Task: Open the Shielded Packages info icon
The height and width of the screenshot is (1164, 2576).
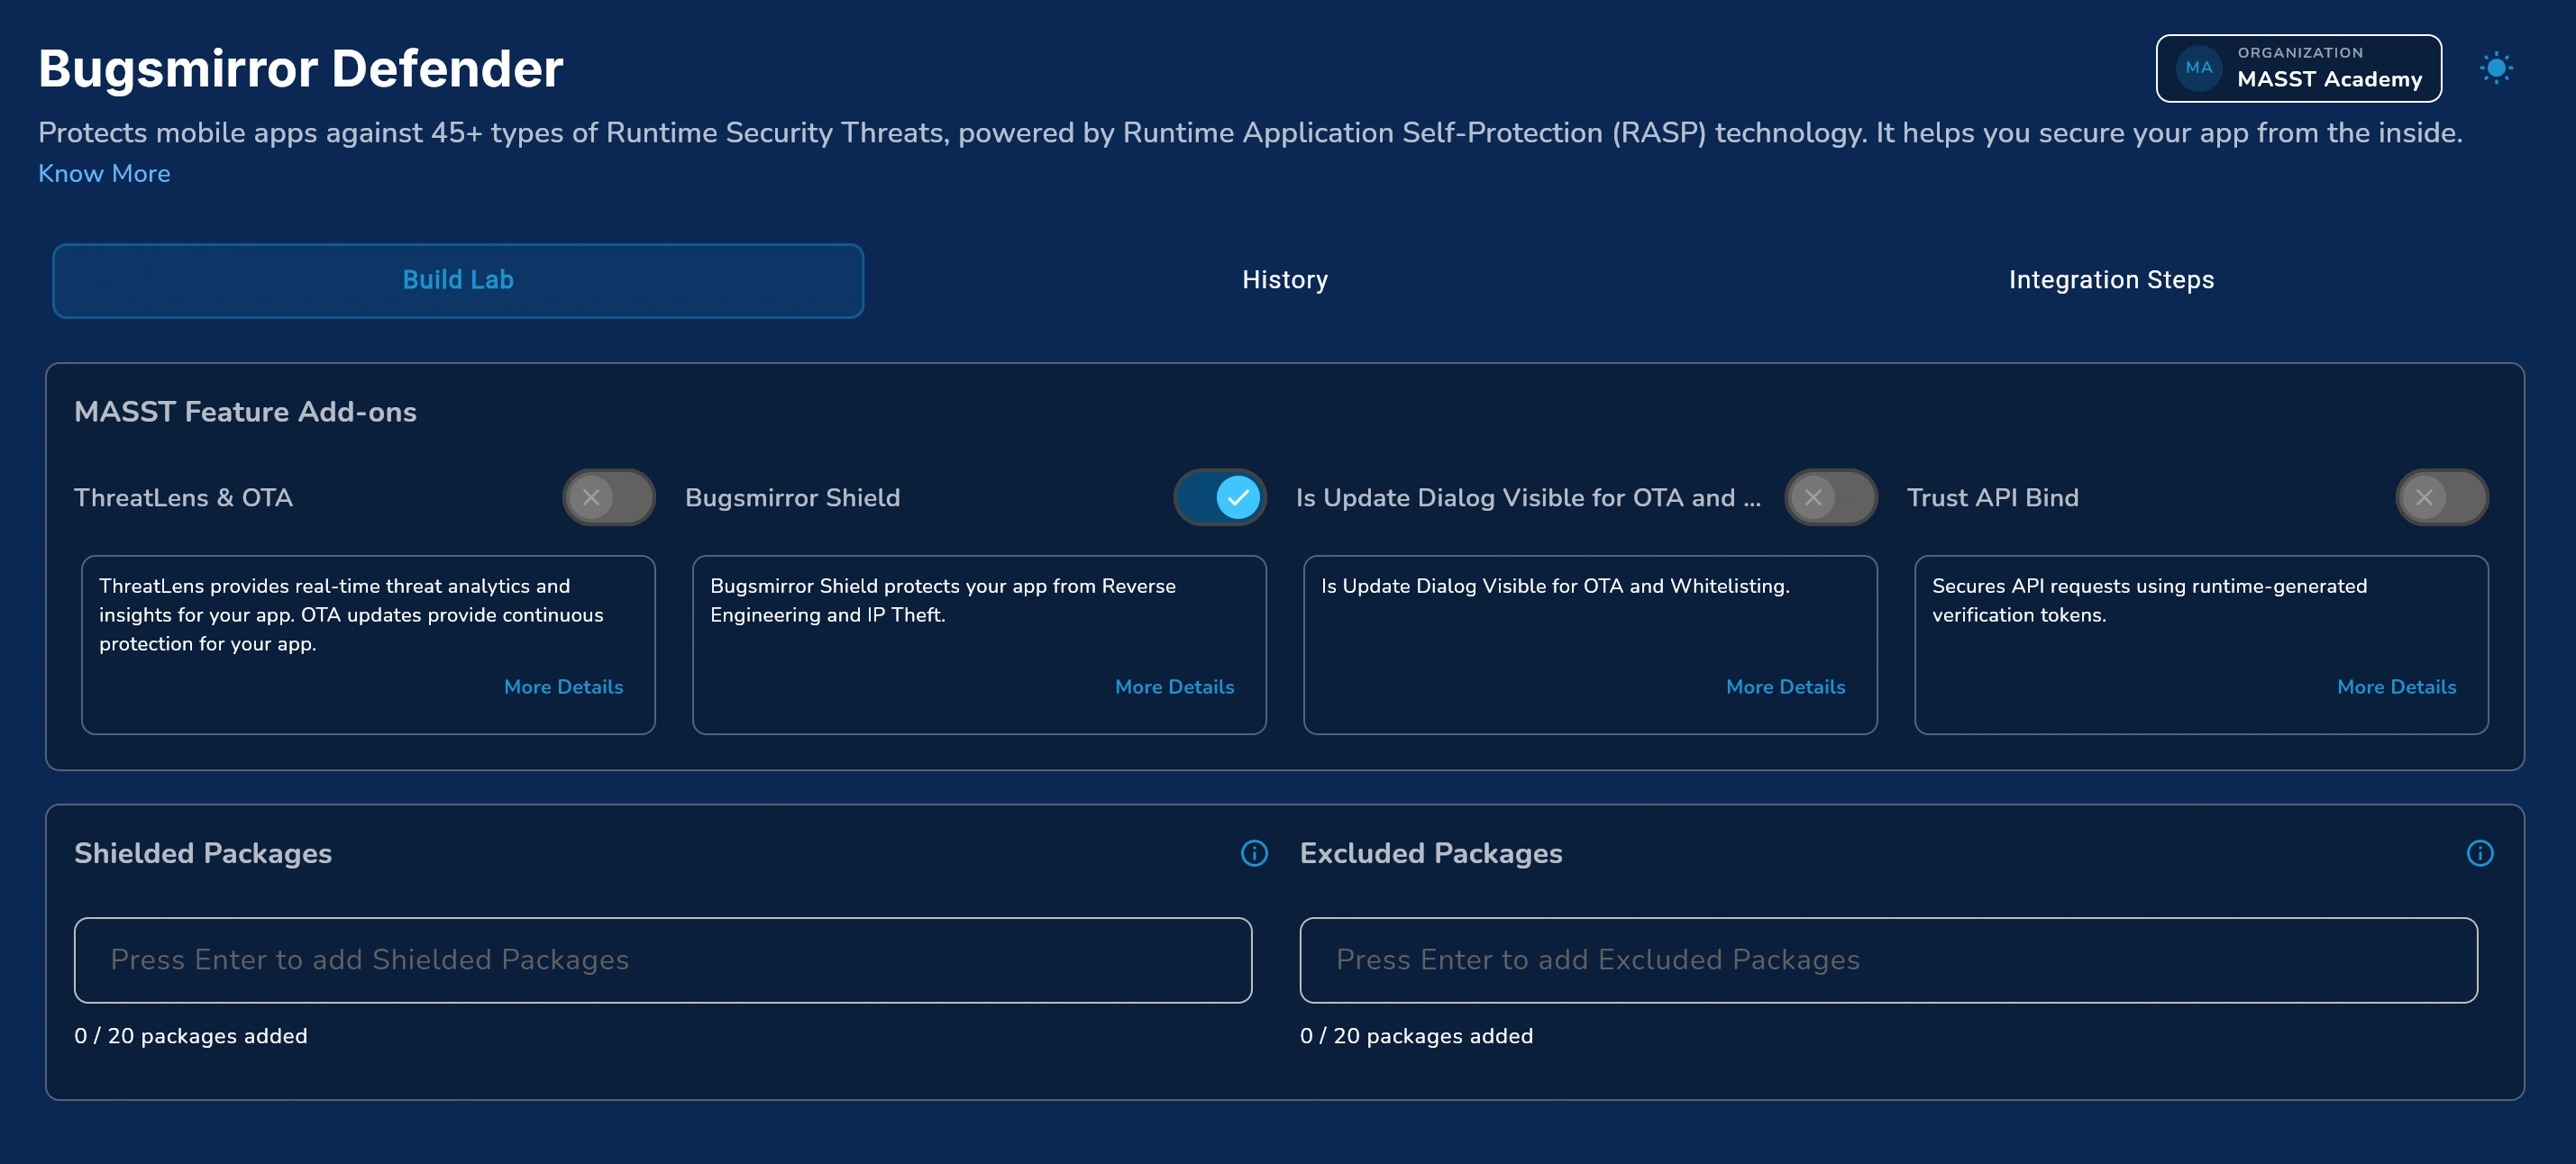Action: click(x=1254, y=853)
